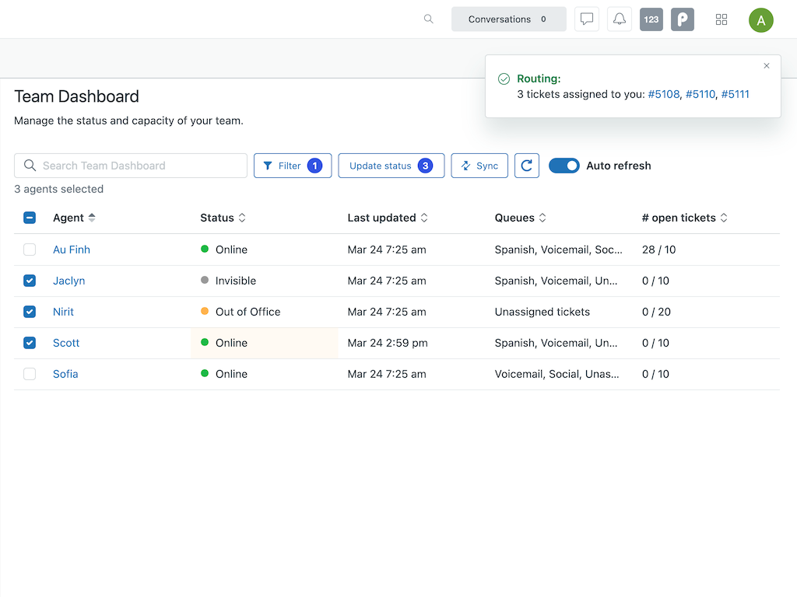This screenshot has height=597, width=797.
Task: Open your profile avatar menu
Action: (760, 19)
